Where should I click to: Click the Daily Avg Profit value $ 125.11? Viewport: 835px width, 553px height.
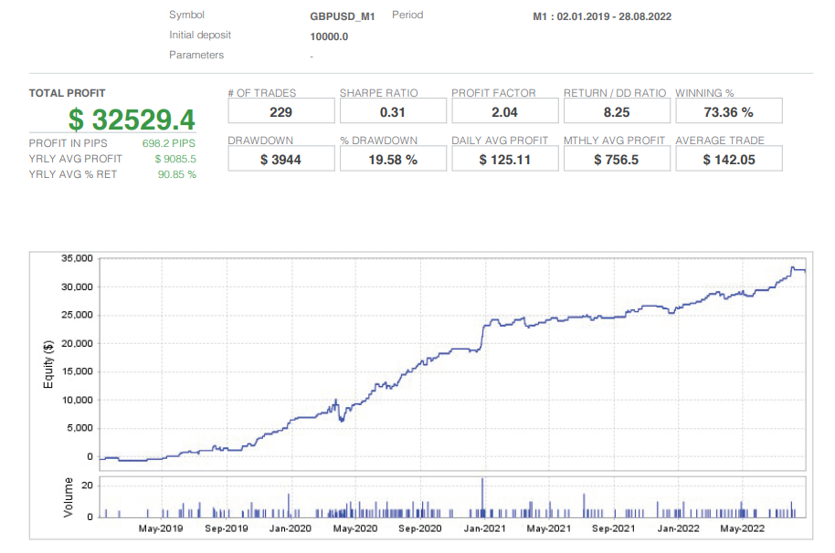(504, 159)
